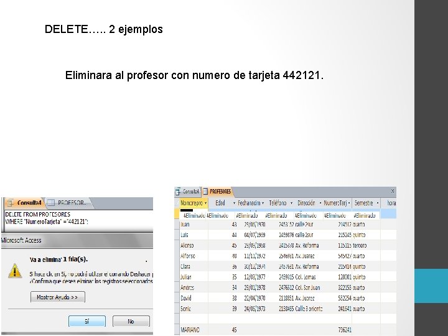Click the first #Eliminado cell under Nombrepro
This screenshot has height=336, width=448.
194,216
